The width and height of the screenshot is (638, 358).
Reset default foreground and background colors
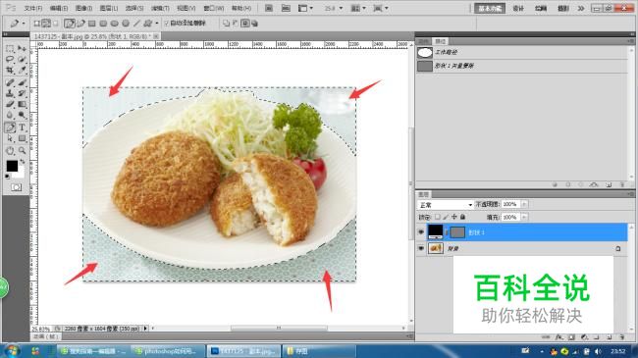click(x=7, y=177)
